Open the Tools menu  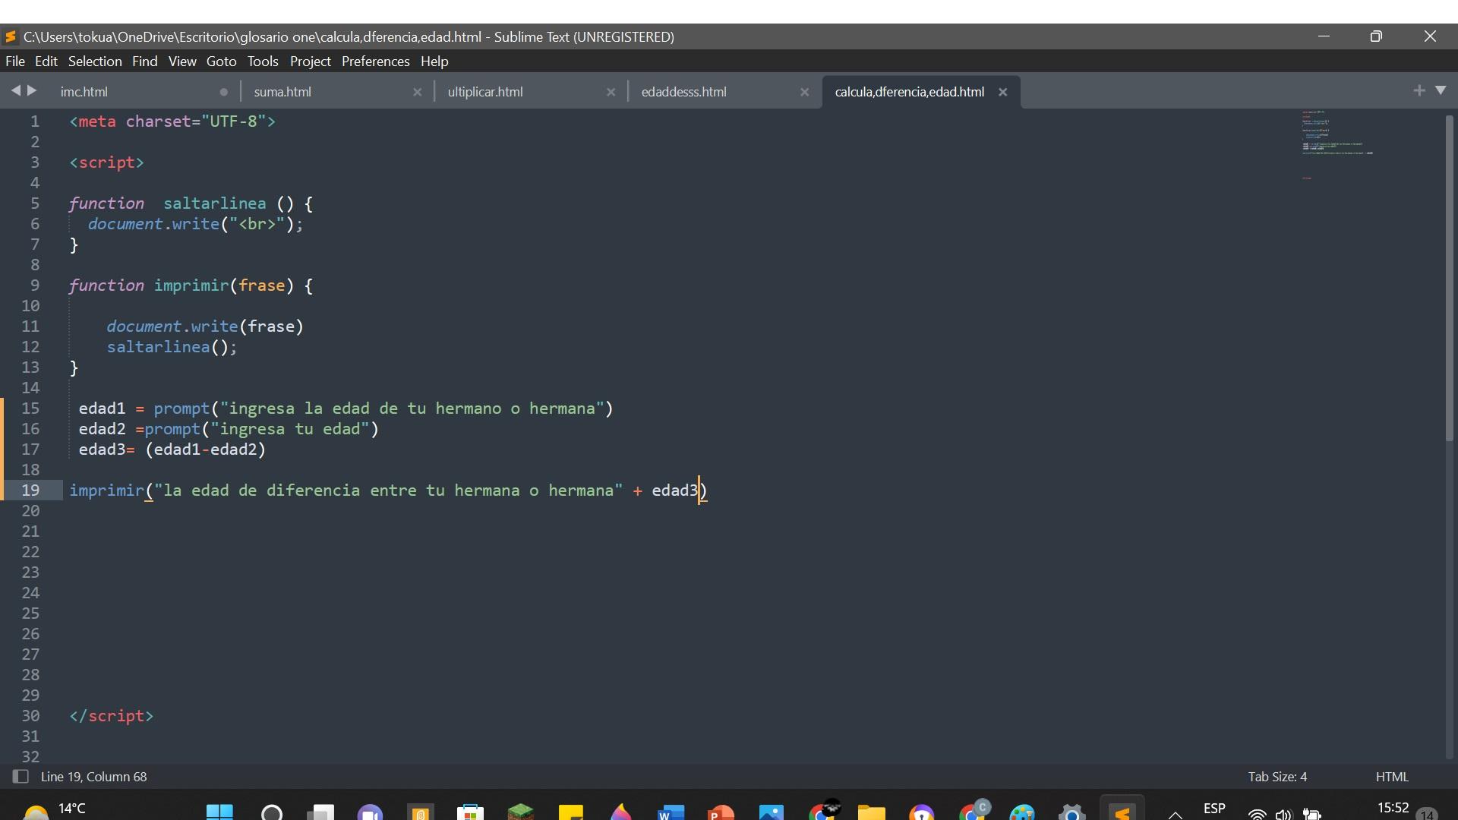click(x=263, y=61)
